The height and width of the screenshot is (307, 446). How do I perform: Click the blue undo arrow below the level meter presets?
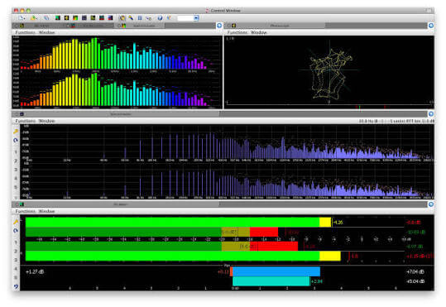point(16,286)
